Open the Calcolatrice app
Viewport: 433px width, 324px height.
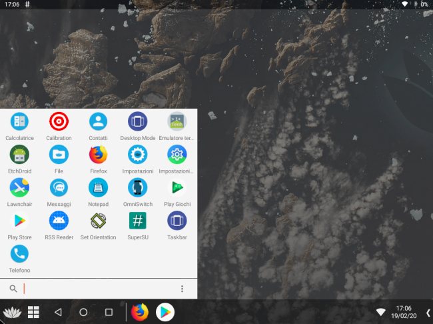coord(19,121)
